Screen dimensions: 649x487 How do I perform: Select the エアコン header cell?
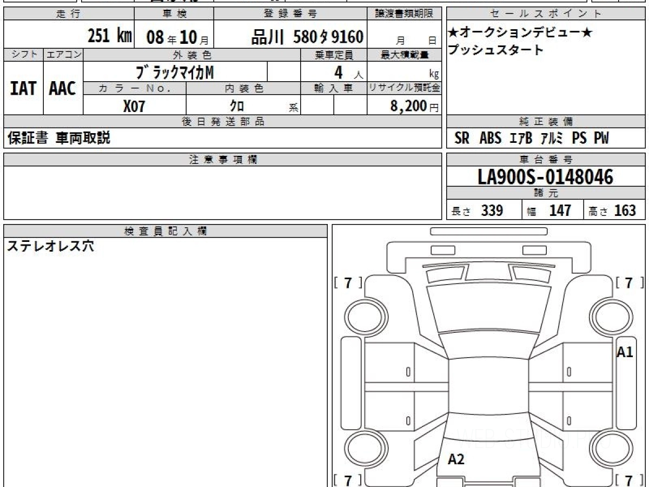click(x=63, y=55)
